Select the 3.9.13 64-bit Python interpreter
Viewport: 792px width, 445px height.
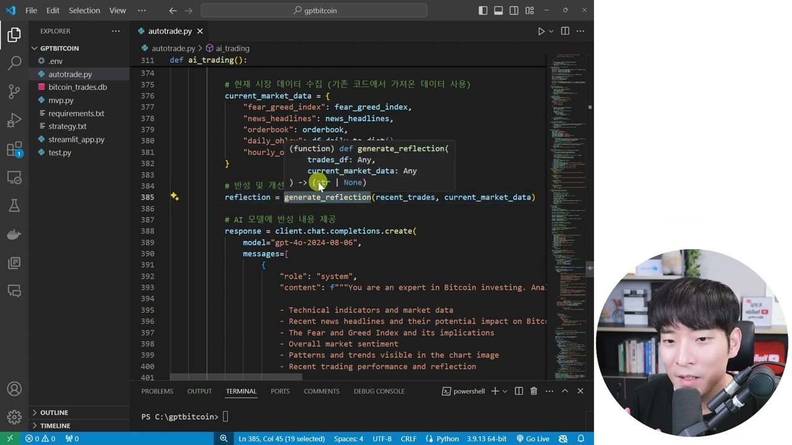[486, 439]
